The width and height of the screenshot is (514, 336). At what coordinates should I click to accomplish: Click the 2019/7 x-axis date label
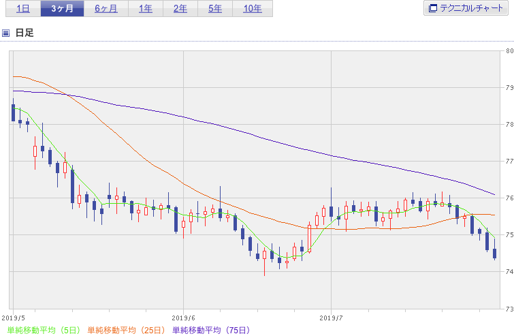pos(331,318)
